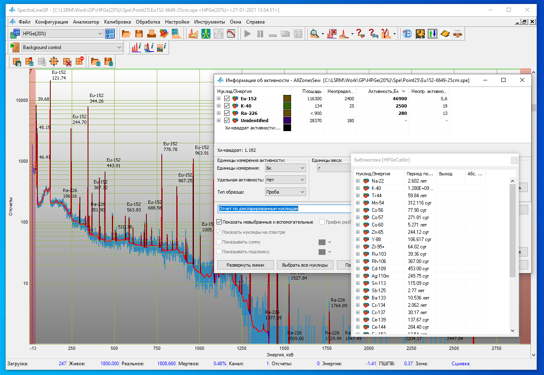Click the Ra-226 color swatch
This screenshot has width=544, height=375.
click(287, 113)
